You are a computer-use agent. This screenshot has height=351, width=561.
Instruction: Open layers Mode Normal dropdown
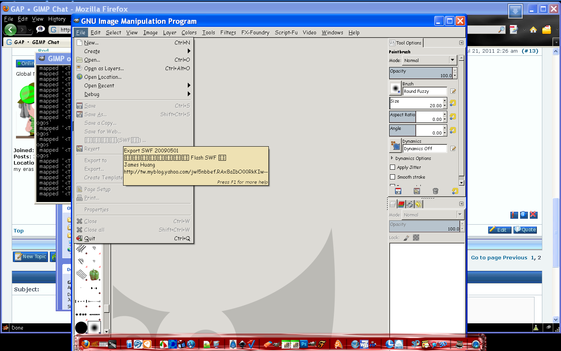point(432,214)
